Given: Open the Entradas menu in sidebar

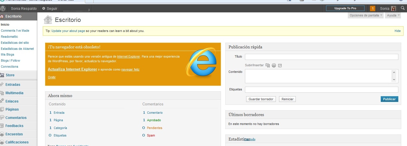Looking at the screenshot, I should pos(13,85).
